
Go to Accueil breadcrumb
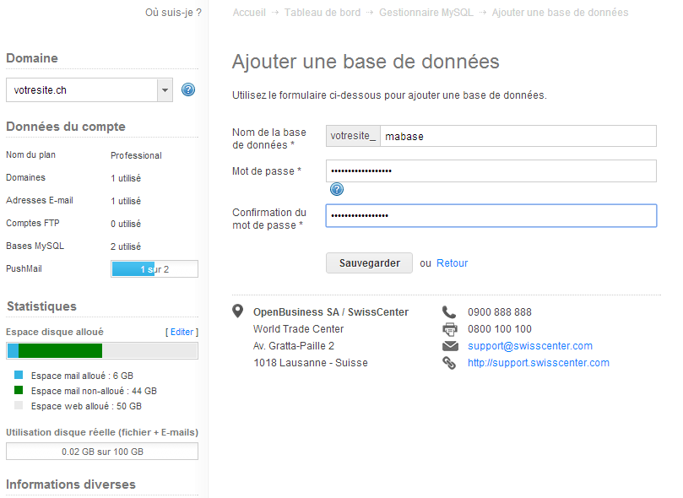(x=249, y=13)
